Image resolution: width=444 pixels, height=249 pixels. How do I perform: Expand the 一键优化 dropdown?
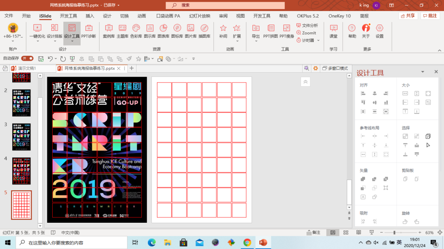(38, 41)
